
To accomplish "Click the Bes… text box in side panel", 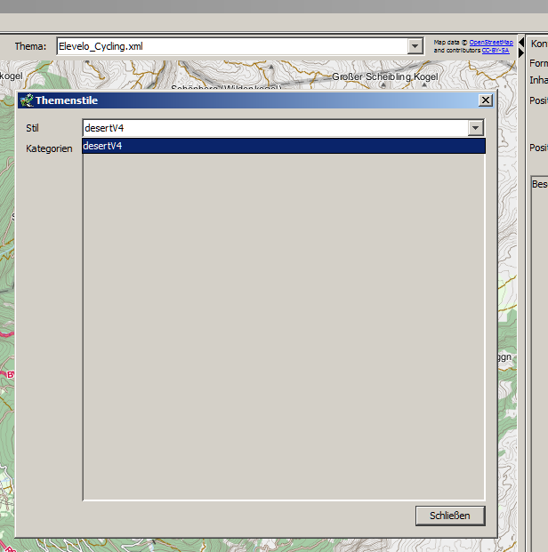I will 539,267.
